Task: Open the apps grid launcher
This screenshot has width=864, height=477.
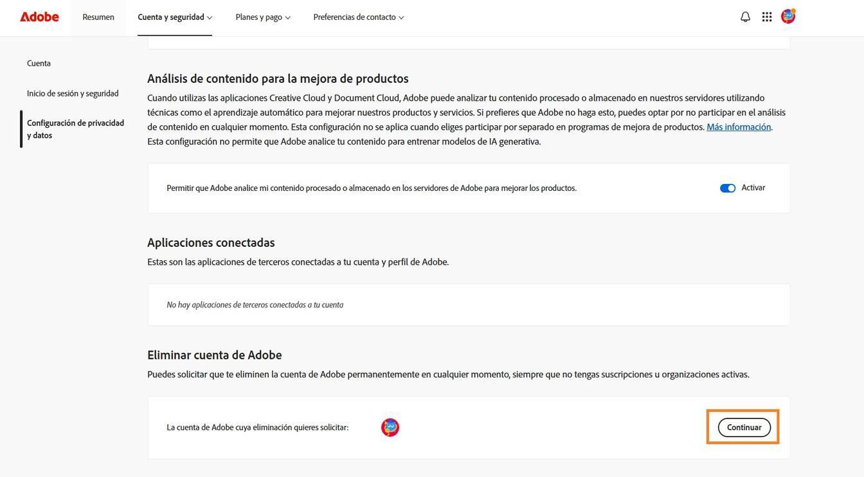Action: point(767,17)
